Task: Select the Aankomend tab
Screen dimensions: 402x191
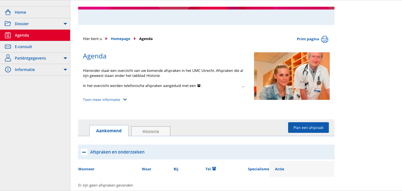Action: (x=109, y=131)
